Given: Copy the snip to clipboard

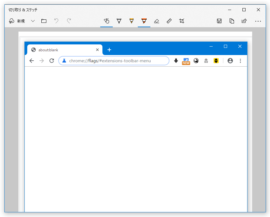Looking at the screenshot, I should click(x=232, y=21).
